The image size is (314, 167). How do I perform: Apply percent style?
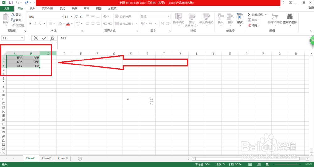(x=151, y=24)
